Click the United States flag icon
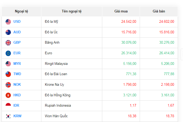The image size is (183, 122). click(x=8, y=22)
